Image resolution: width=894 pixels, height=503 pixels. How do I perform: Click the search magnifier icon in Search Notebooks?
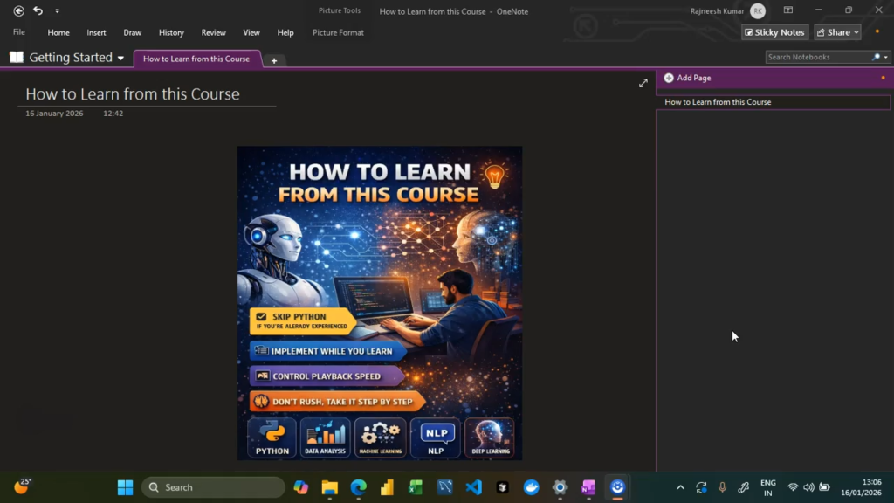click(x=877, y=57)
